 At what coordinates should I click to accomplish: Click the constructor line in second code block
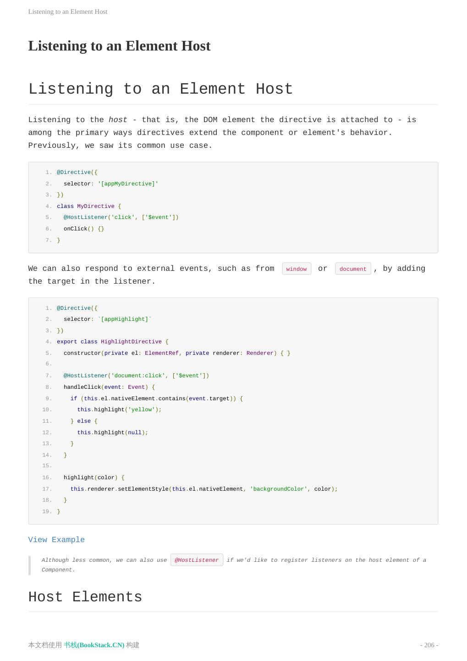tap(176, 353)
